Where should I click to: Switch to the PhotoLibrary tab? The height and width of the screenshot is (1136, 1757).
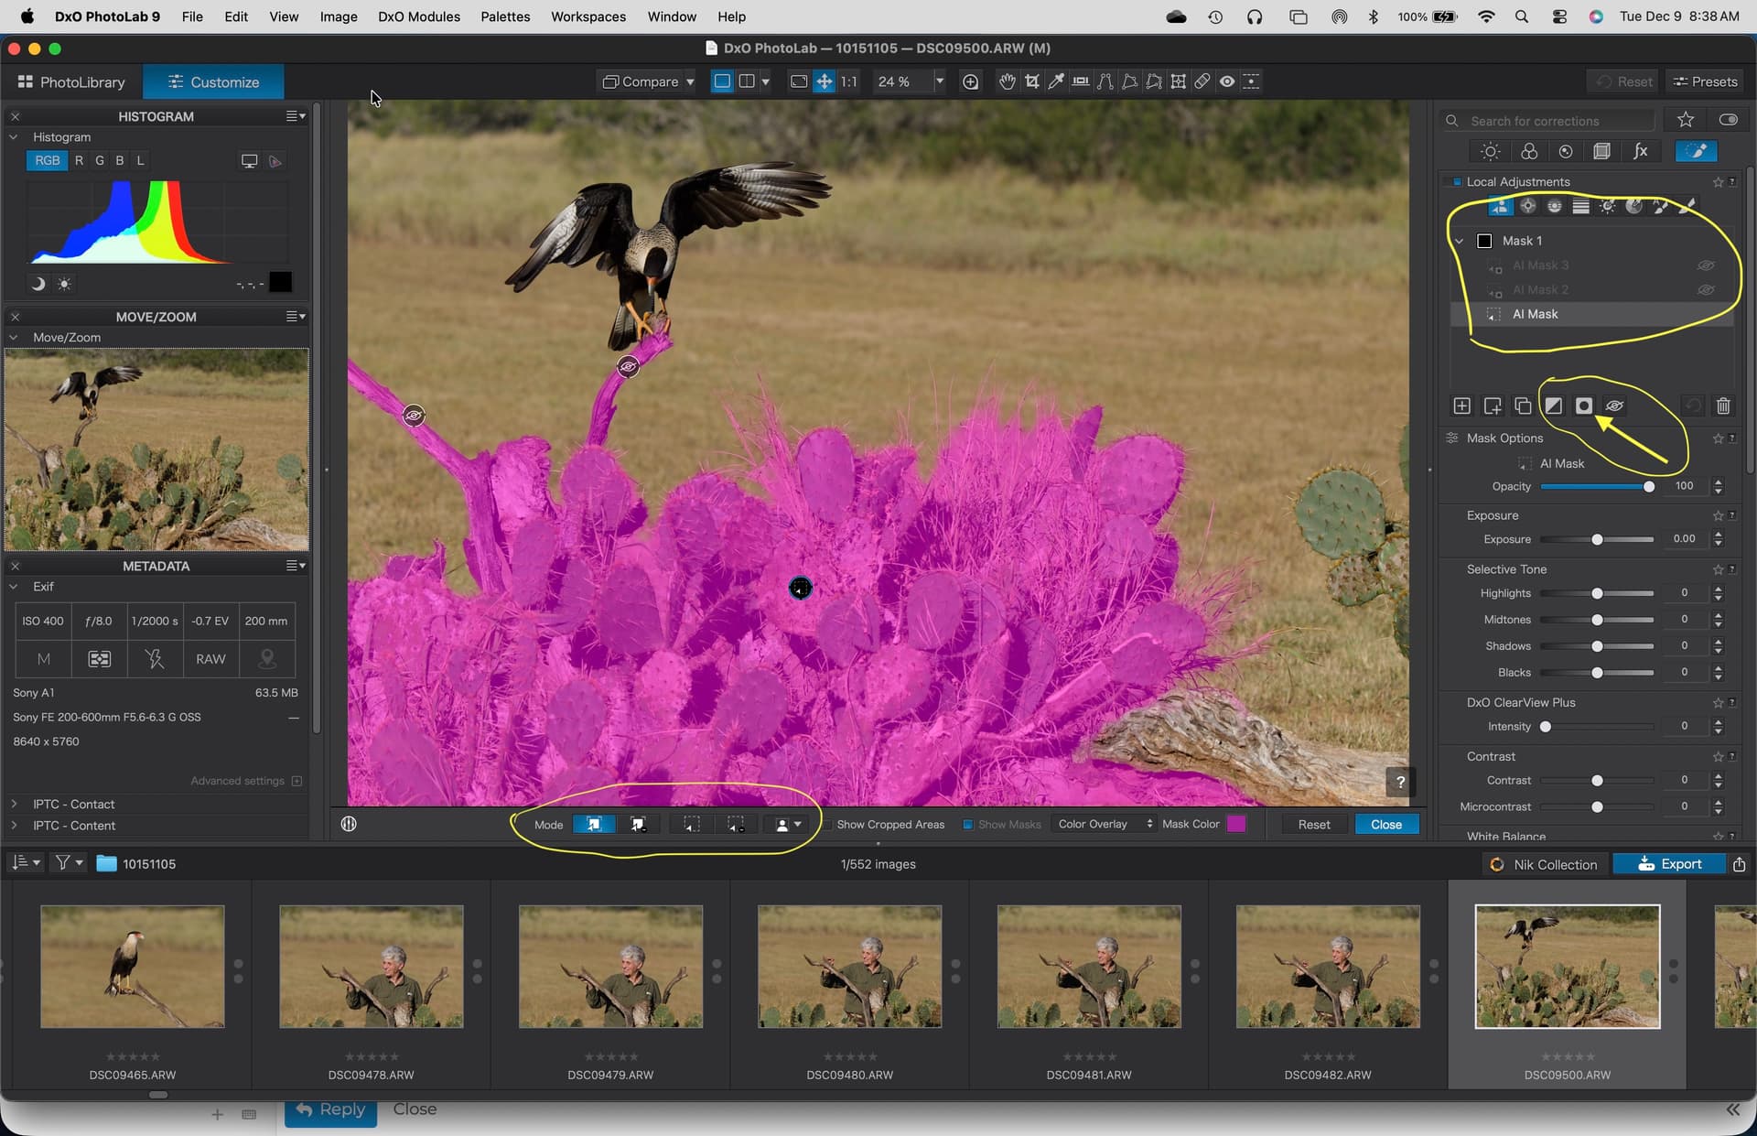pyautogui.click(x=71, y=82)
